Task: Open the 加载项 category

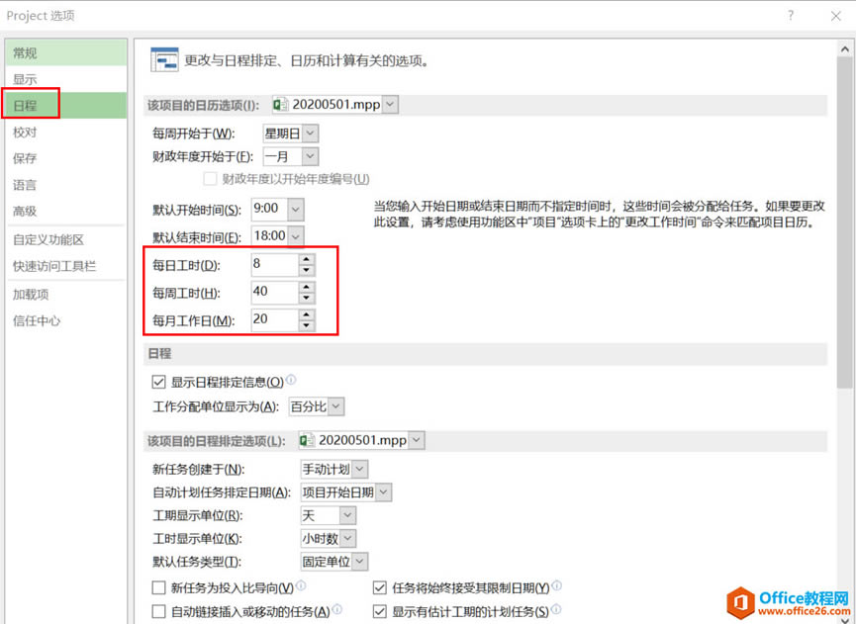Action: click(x=65, y=295)
